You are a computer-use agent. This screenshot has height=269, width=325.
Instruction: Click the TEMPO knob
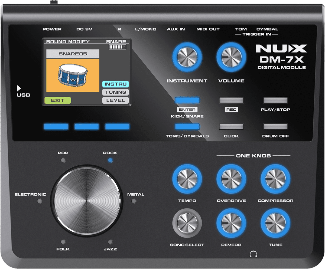coord(187,179)
